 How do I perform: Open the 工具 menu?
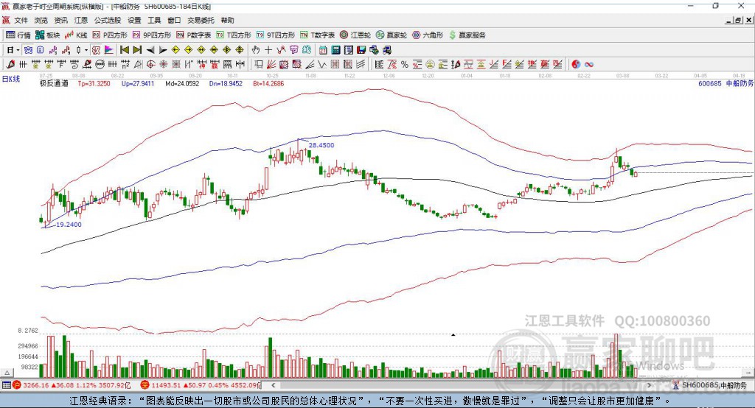(154, 20)
